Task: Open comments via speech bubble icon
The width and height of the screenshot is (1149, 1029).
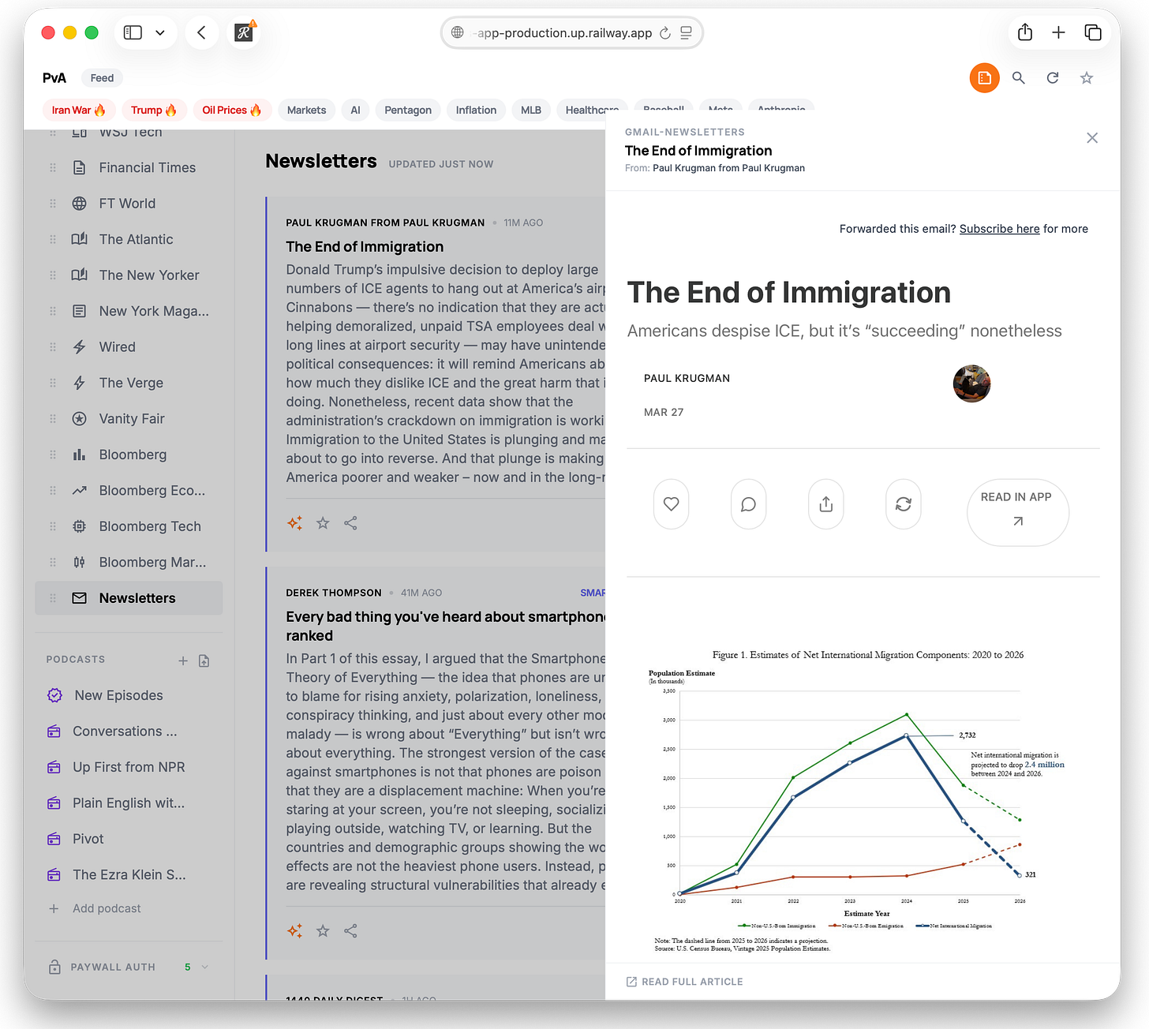Action: point(748,504)
